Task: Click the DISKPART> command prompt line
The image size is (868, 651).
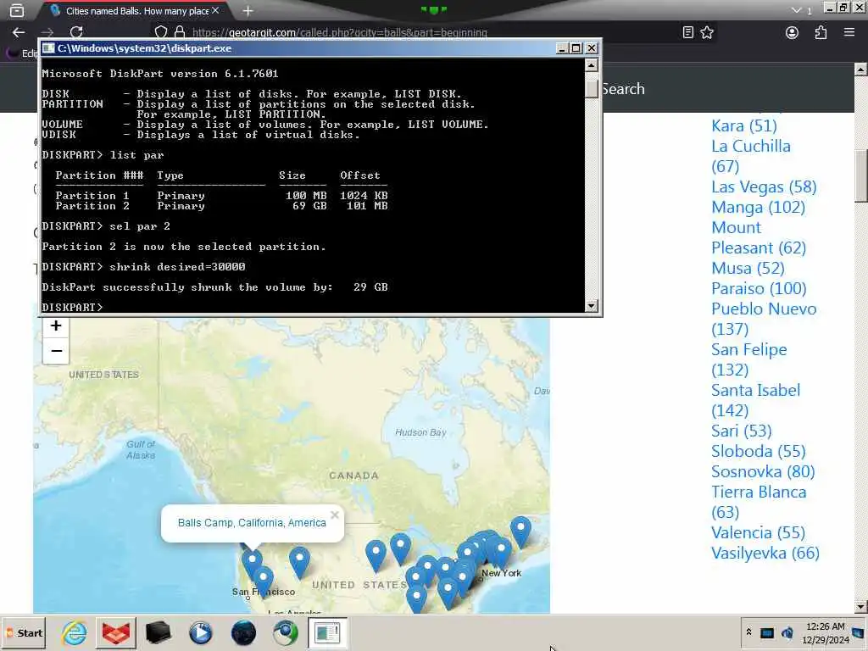Action: coord(73,307)
